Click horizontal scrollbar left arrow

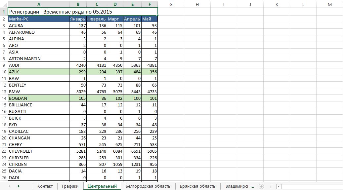click(279, 186)
